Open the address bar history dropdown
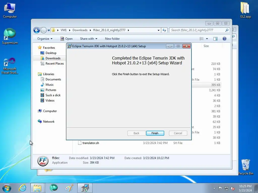The width and height of the screenshot is (258, 193). tap(158, 30)
